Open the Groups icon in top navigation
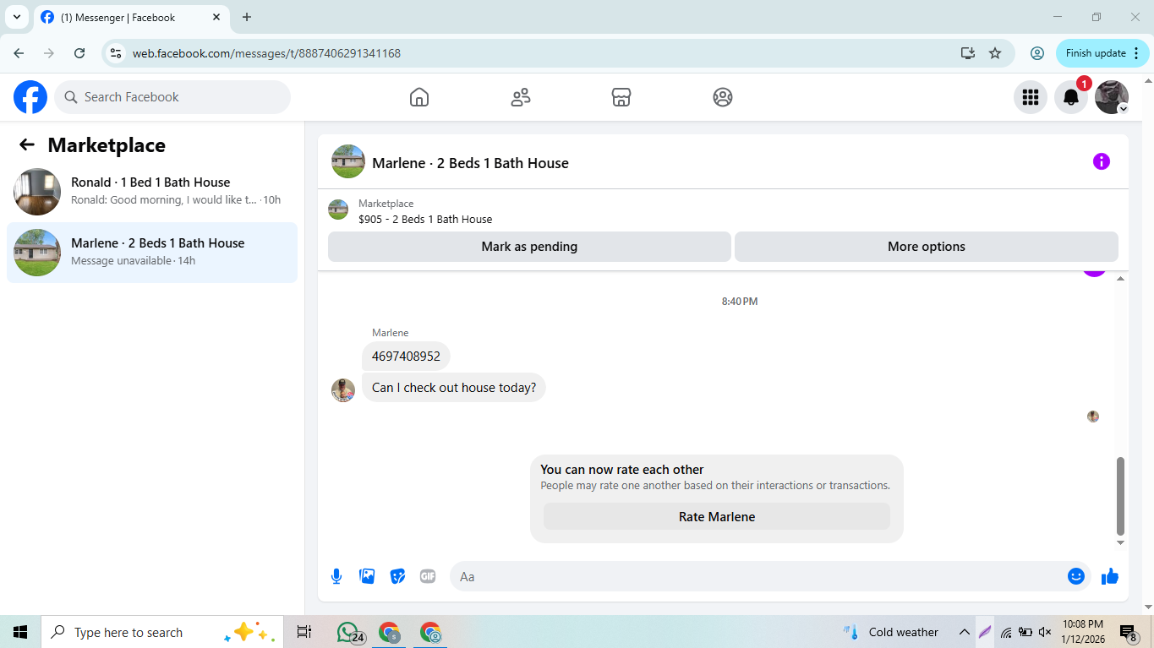The height and width of the screenshot is (648, 1154). tap(723, 97)
